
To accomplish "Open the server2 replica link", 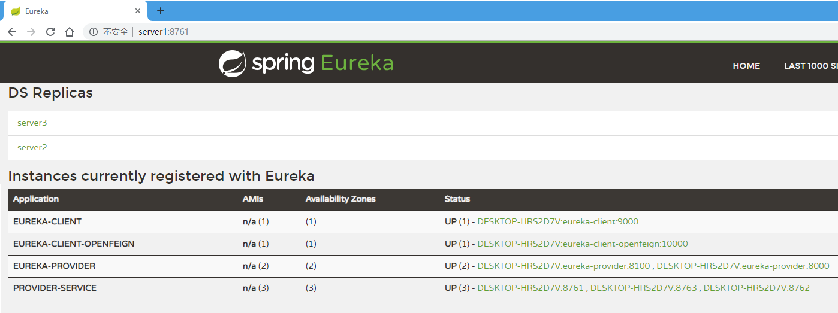I will point(32,147).
